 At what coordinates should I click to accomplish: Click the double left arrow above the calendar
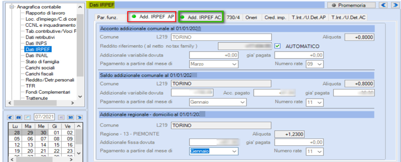(18, 117)
